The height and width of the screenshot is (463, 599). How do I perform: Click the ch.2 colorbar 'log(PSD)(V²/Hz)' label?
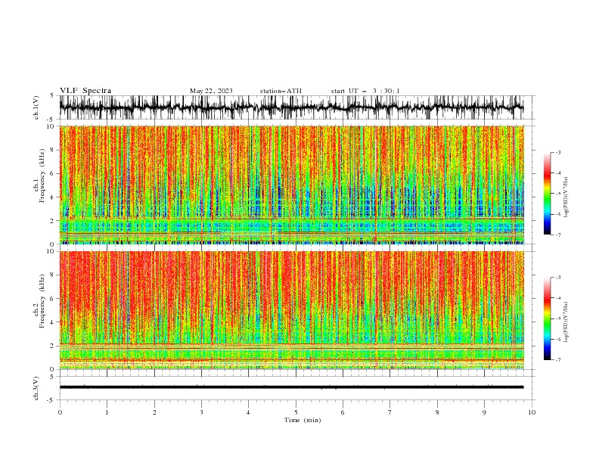tap(566, 322)
